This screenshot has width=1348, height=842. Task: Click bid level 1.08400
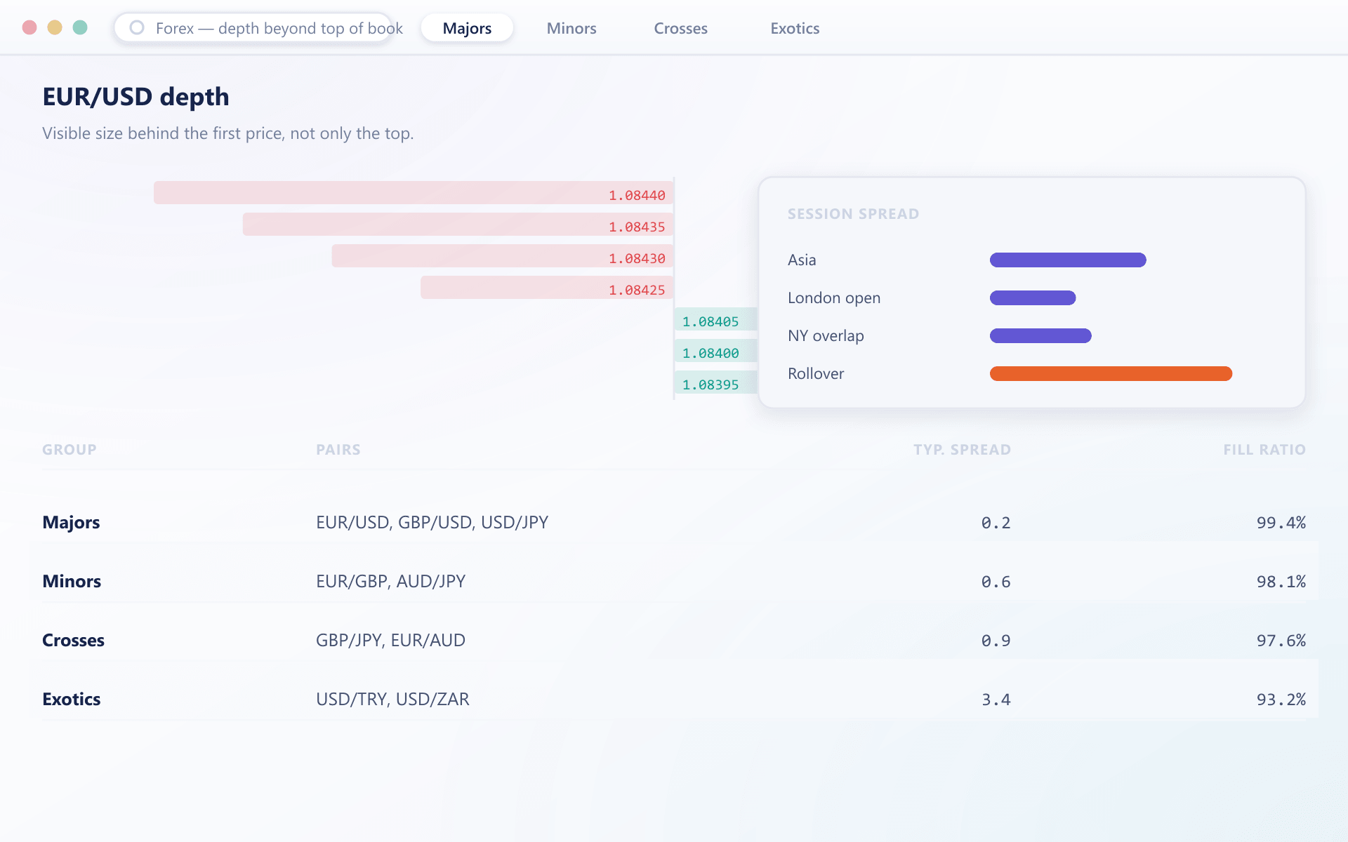pos(716,351)
